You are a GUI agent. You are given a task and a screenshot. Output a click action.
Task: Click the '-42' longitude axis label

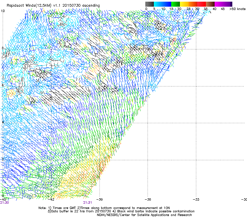click(51, 199)
